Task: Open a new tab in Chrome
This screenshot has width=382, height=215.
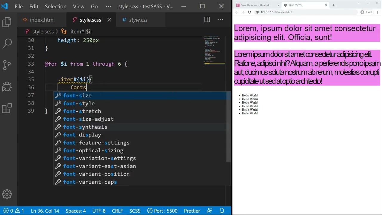Action: point(334,5)
